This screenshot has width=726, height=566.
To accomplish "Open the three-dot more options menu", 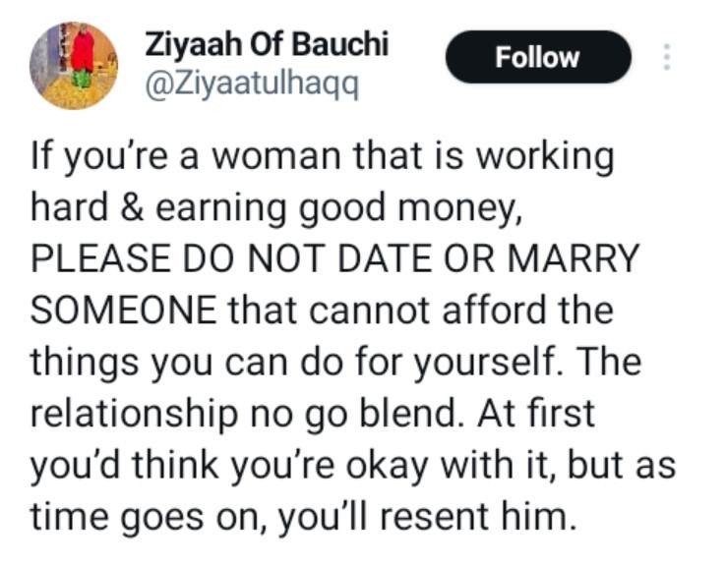I will pyautogui.click(x=667, y=57).
